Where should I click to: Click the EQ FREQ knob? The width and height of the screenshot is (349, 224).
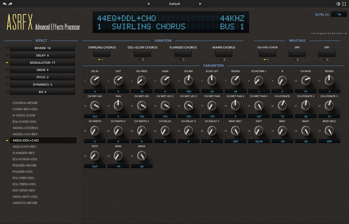coord(141,80)
